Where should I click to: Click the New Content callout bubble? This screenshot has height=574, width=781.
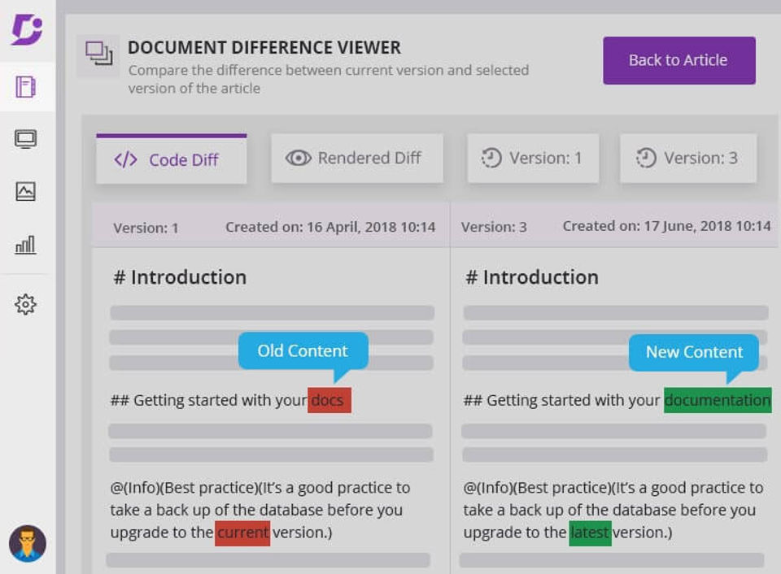click(694, 352)
